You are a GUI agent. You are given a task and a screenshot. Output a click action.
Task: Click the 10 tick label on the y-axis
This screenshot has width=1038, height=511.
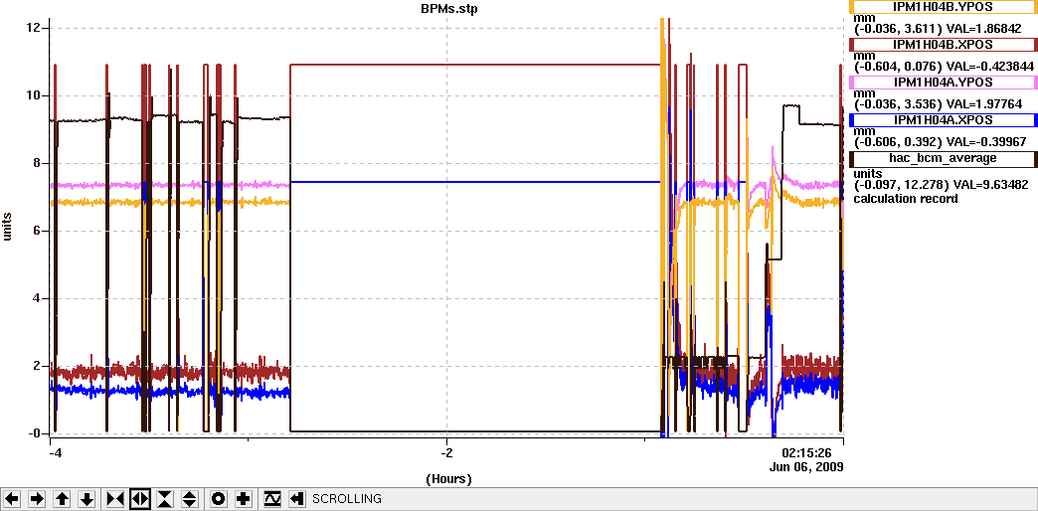(x=35, y=95)
